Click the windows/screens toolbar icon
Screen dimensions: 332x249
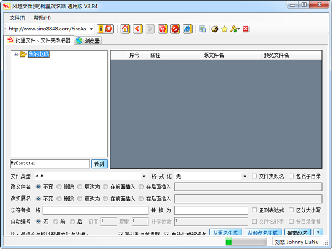coord(203,29)
